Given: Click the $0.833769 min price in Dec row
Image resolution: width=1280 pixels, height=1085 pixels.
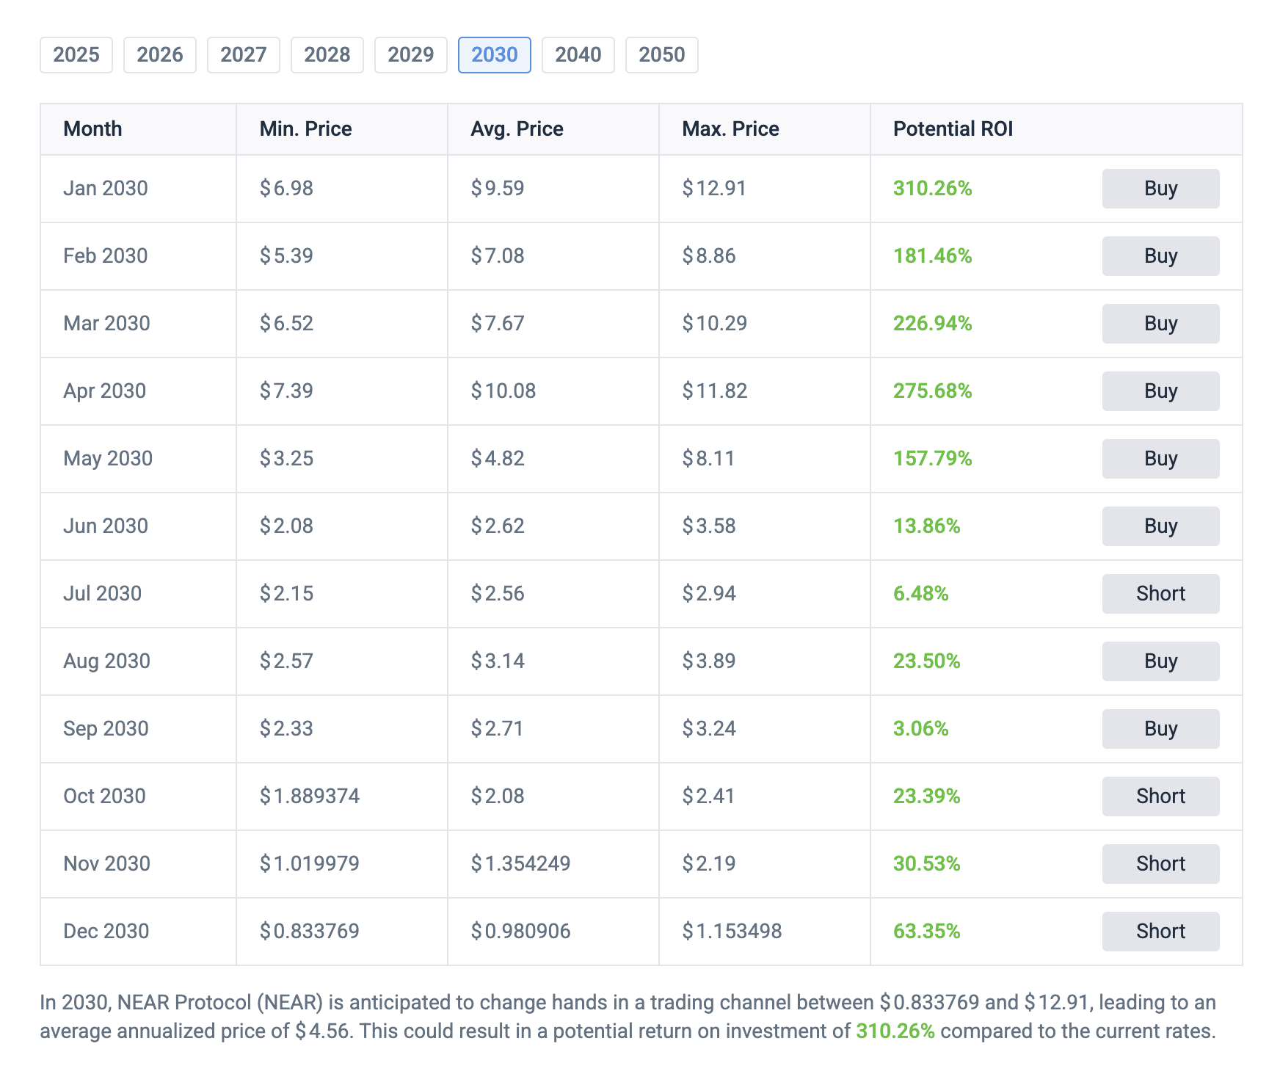Looking at the screenshot, I should tap(310, 932).
